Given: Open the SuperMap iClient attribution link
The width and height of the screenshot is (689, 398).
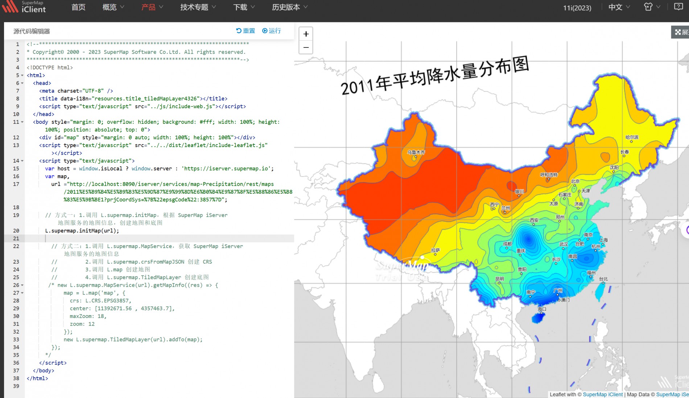Looking at the screenshot, I should pyautogui.click(x=603, y=394).
